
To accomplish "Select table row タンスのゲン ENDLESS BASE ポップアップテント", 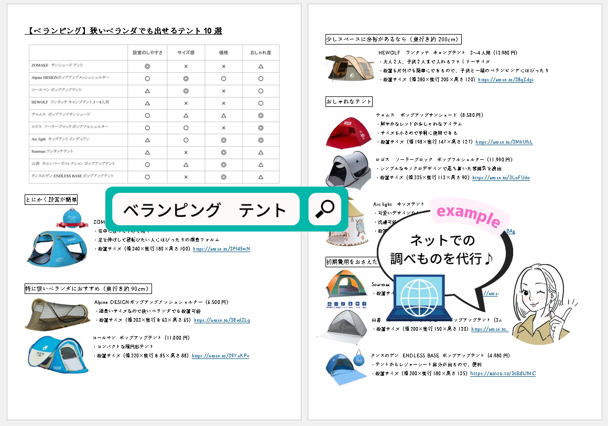I will [154, 177].
